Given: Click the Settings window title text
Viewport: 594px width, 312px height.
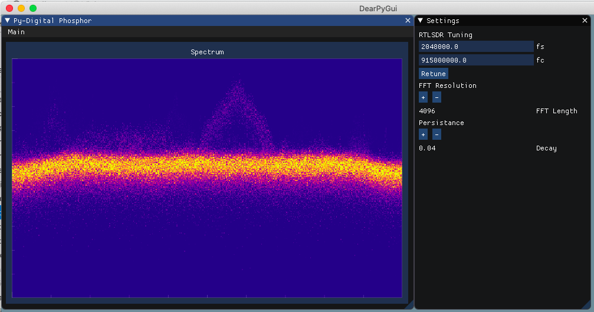Looking at the screenshot, I should click(443, 21).
